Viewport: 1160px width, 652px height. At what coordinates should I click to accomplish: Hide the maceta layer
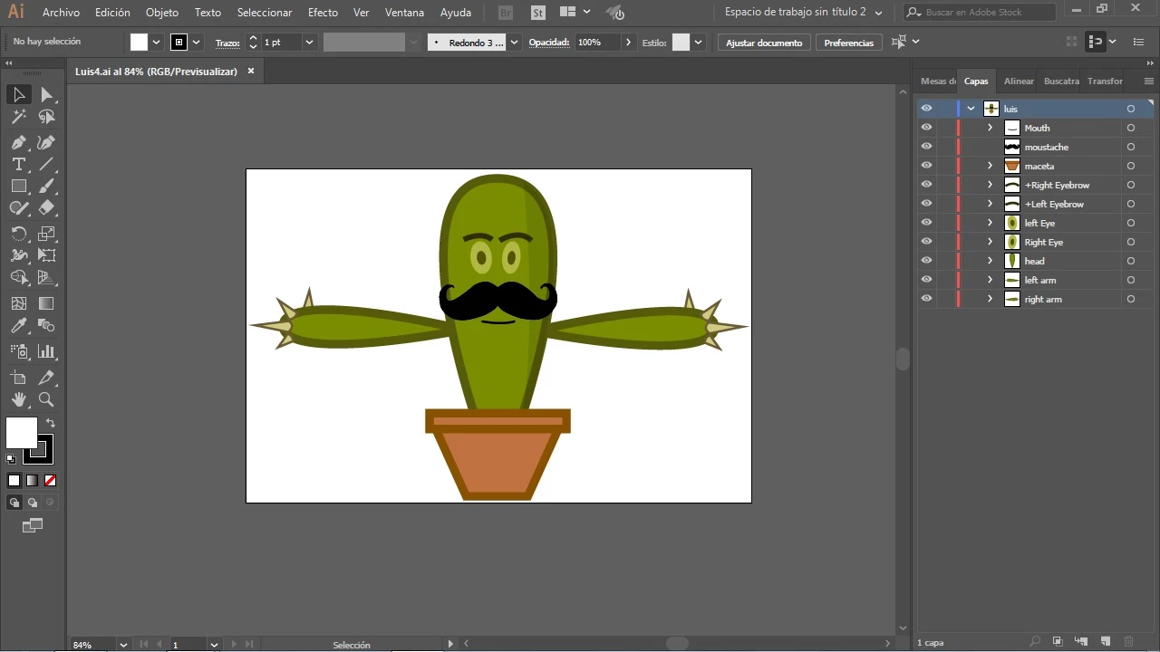[926, 166]
